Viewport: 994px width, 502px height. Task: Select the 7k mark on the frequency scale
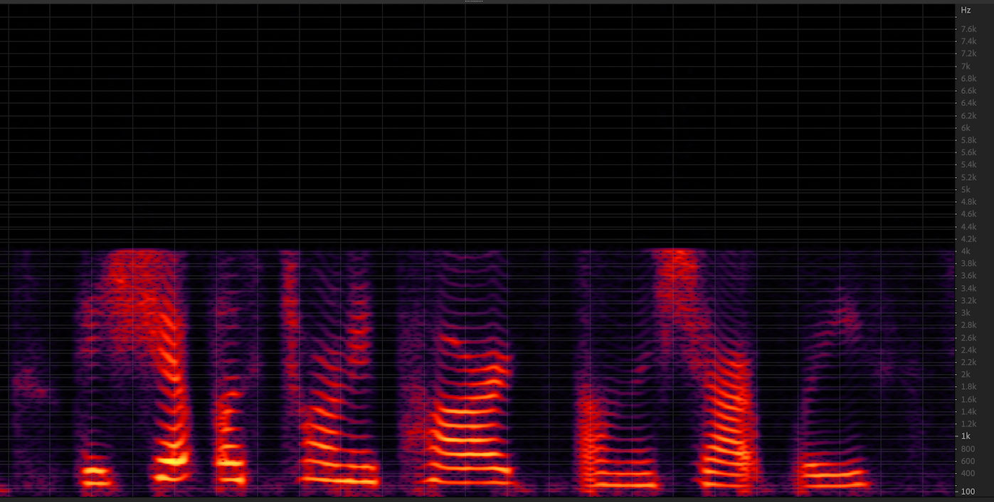(x=966, y=66)
